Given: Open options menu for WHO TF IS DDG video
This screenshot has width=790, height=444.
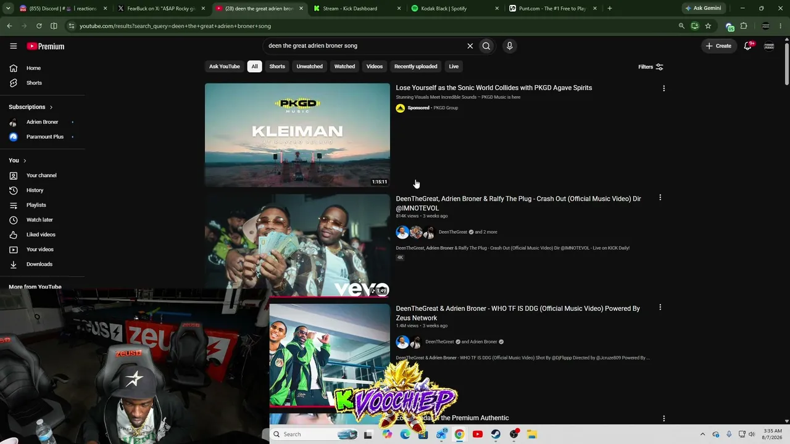Looking at the screenshot, I should point(660,307).
